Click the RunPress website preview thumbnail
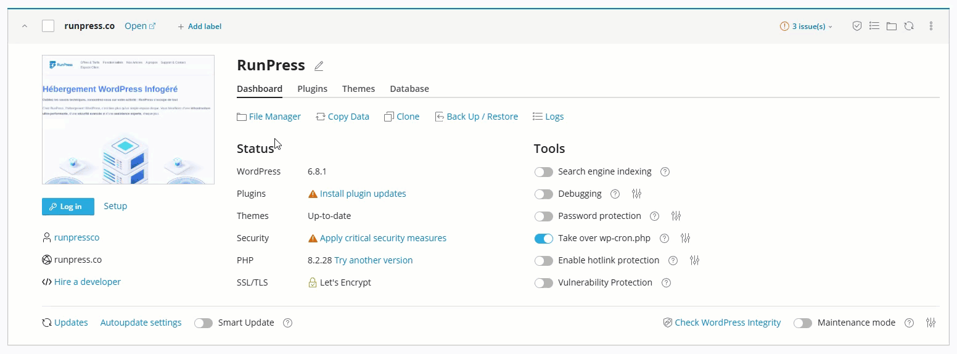The height and width of the screenshot is (354, 957). [x=128, y=120]
